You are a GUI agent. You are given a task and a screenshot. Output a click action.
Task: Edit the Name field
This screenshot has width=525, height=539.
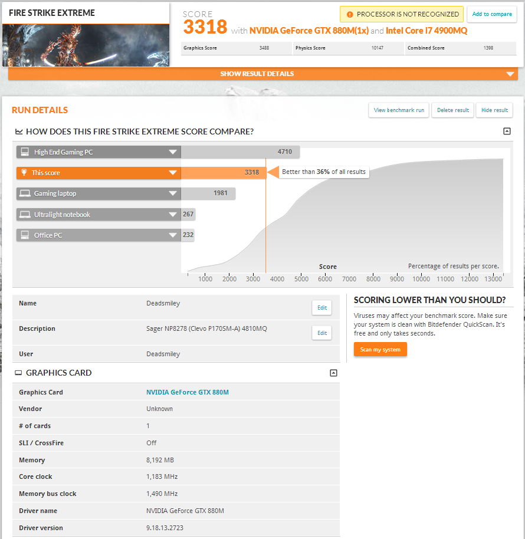(x=322, y=308)
